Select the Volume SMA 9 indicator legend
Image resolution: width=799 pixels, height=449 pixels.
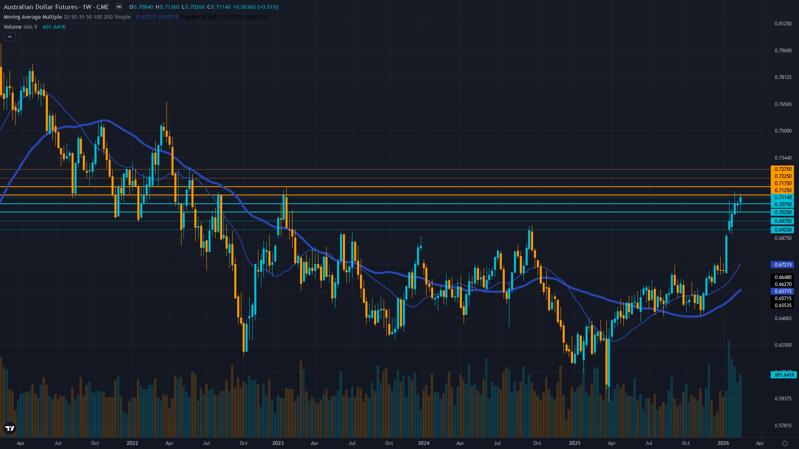[x=20, y=27]
